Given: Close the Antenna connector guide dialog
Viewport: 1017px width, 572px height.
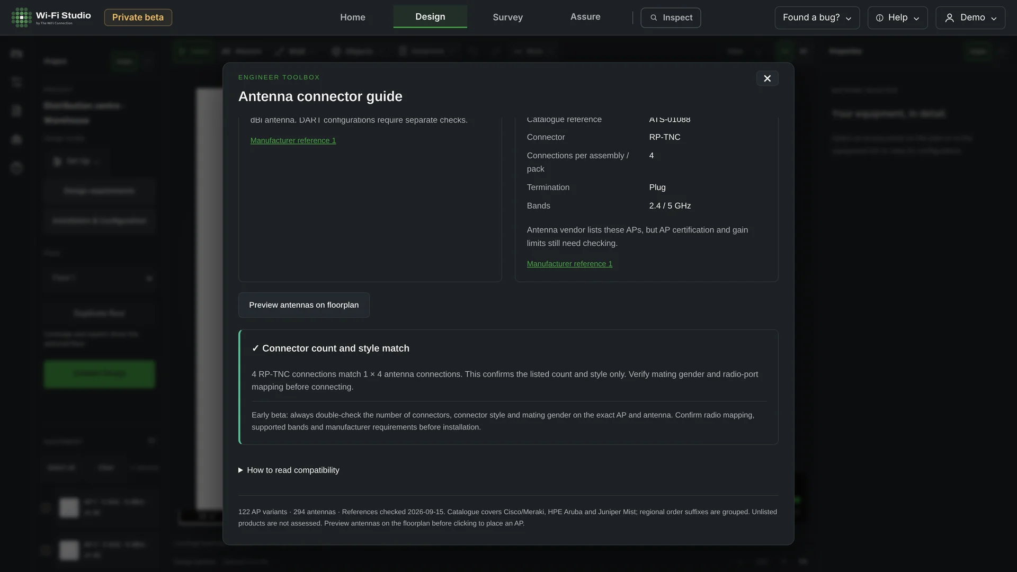Looking at the screenshot, I should point(767,78).
